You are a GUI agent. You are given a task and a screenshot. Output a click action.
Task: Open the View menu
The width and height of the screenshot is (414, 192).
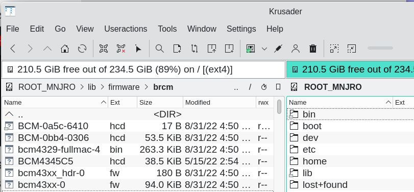tap(85, 29)
